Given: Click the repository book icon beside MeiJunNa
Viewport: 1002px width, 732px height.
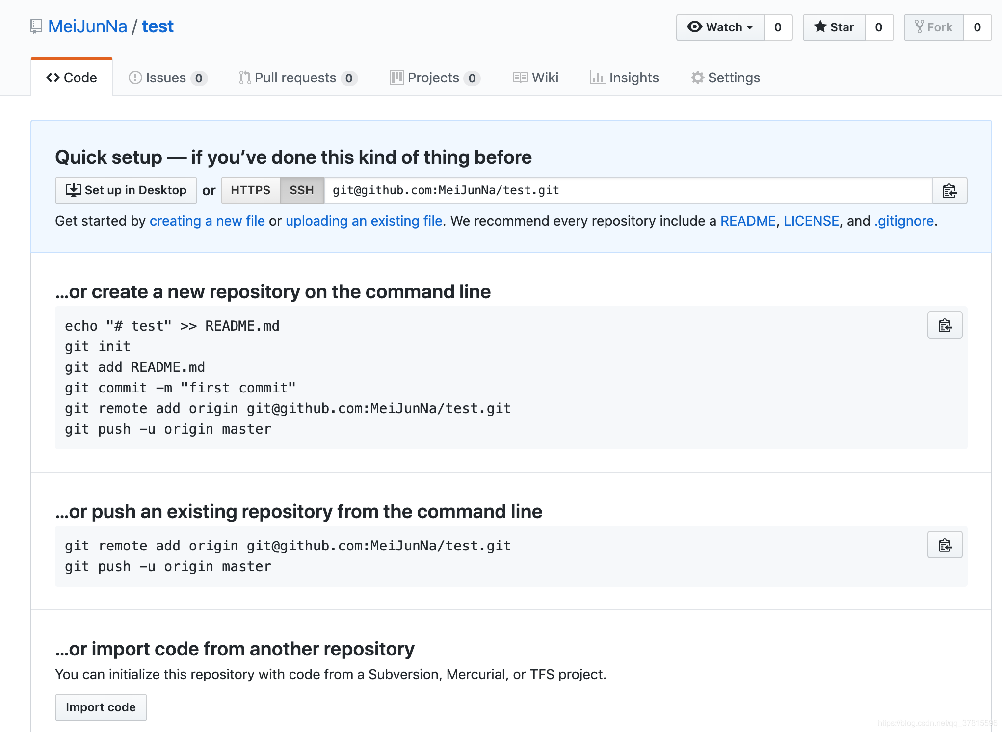Looking at the screenshot, I should (36, 26).
